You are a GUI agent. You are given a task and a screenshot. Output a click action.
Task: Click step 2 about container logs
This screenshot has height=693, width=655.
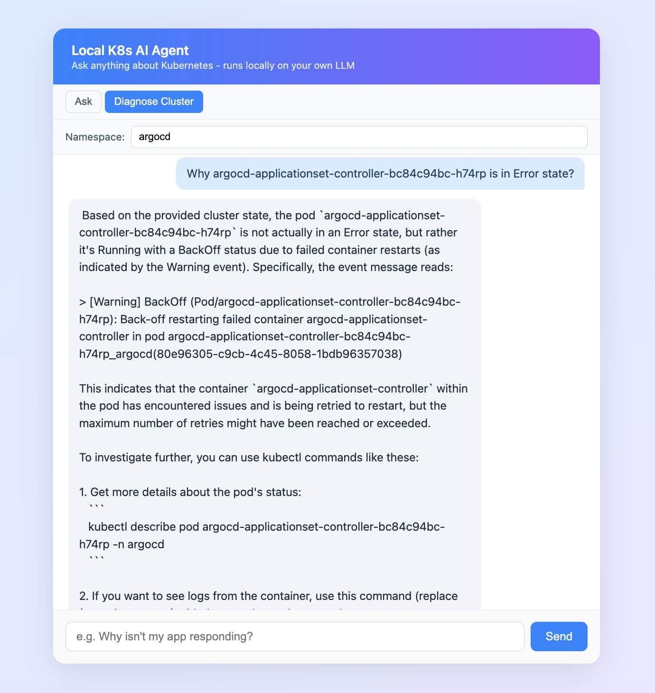[269, 596]
